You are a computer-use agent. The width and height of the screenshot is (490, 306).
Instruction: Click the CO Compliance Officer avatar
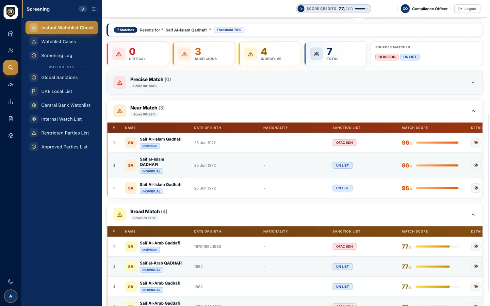405,9
